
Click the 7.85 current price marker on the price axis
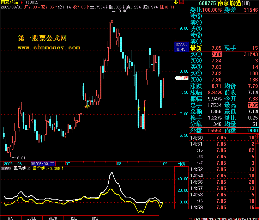tap(182, 78)
